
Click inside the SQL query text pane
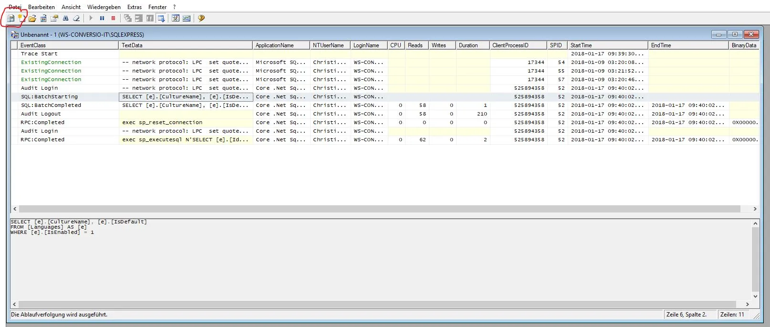click(381, 260)
